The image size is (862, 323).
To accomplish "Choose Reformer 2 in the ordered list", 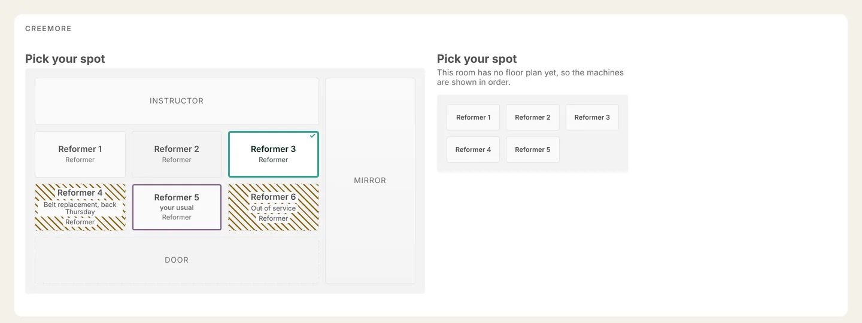I will pyautogui.click(x=533, y=117).
